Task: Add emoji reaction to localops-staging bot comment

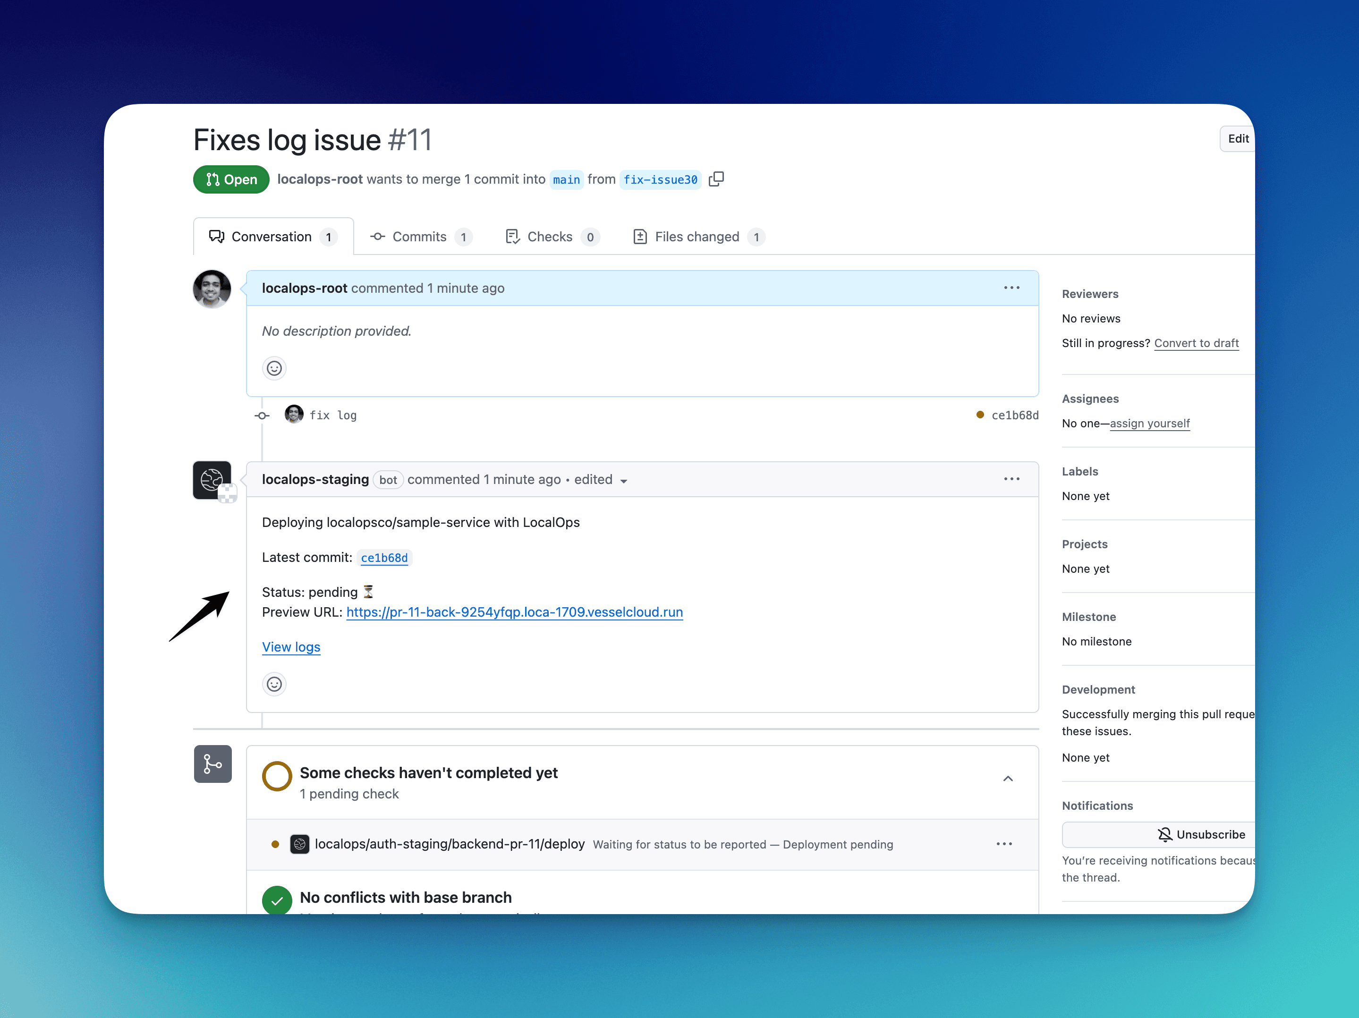Action: [274, 684]
